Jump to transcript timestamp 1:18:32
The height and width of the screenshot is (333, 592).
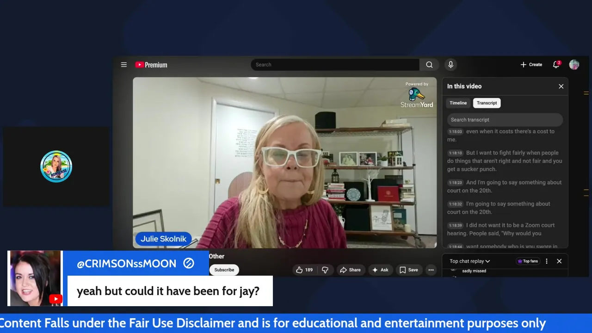coord(456,204)
